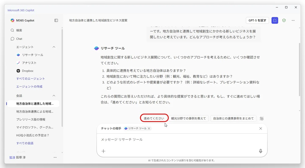Open account options next to 狐塚 淳

tap(55, 157)
